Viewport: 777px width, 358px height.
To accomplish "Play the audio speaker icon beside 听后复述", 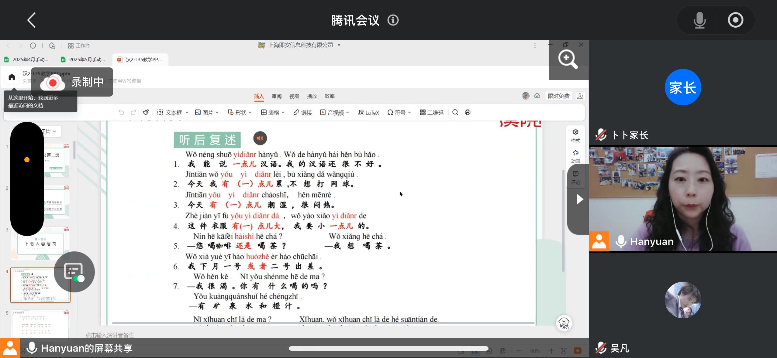I will [260, 138].
